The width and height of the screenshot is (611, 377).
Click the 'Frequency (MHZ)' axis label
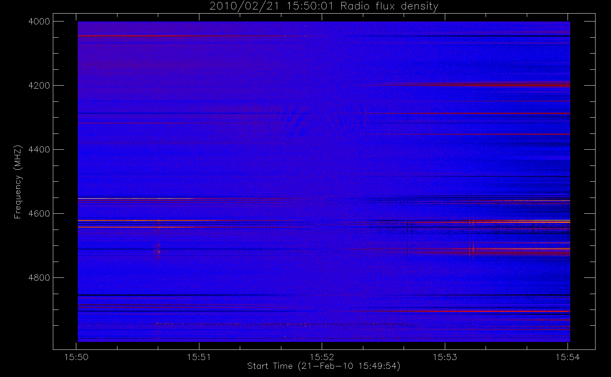coord(18,182)
